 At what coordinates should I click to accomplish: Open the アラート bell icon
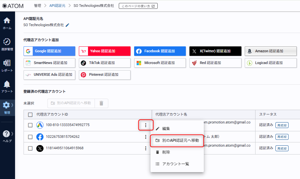click(x=7, y=86)
